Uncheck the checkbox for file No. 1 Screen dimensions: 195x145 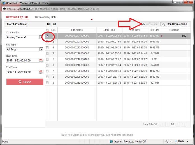[47, 36]
